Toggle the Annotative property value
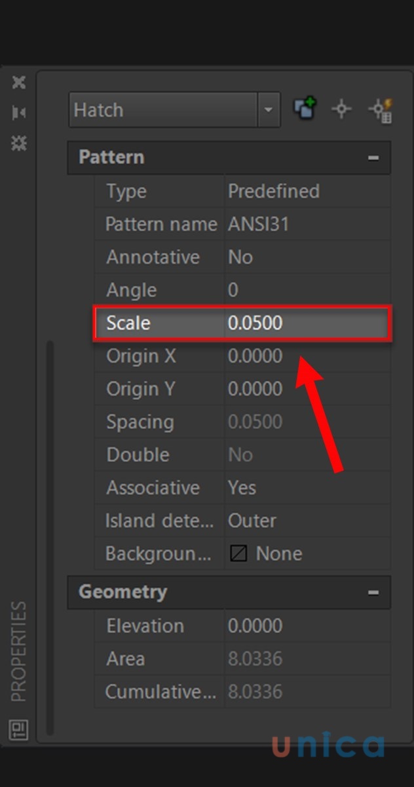Image resolution: width=414 pixels, height=787 pixels. 307,258
